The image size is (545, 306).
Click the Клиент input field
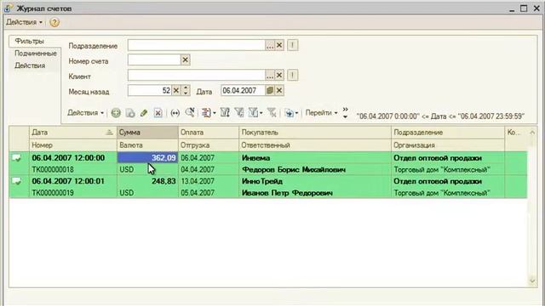click(x=197, y=76)
